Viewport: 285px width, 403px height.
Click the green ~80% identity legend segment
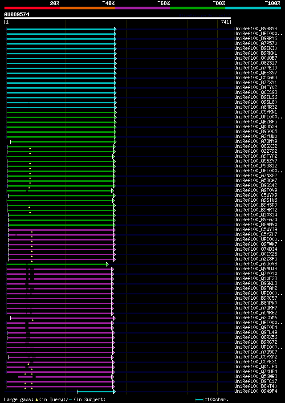(198, 8)
